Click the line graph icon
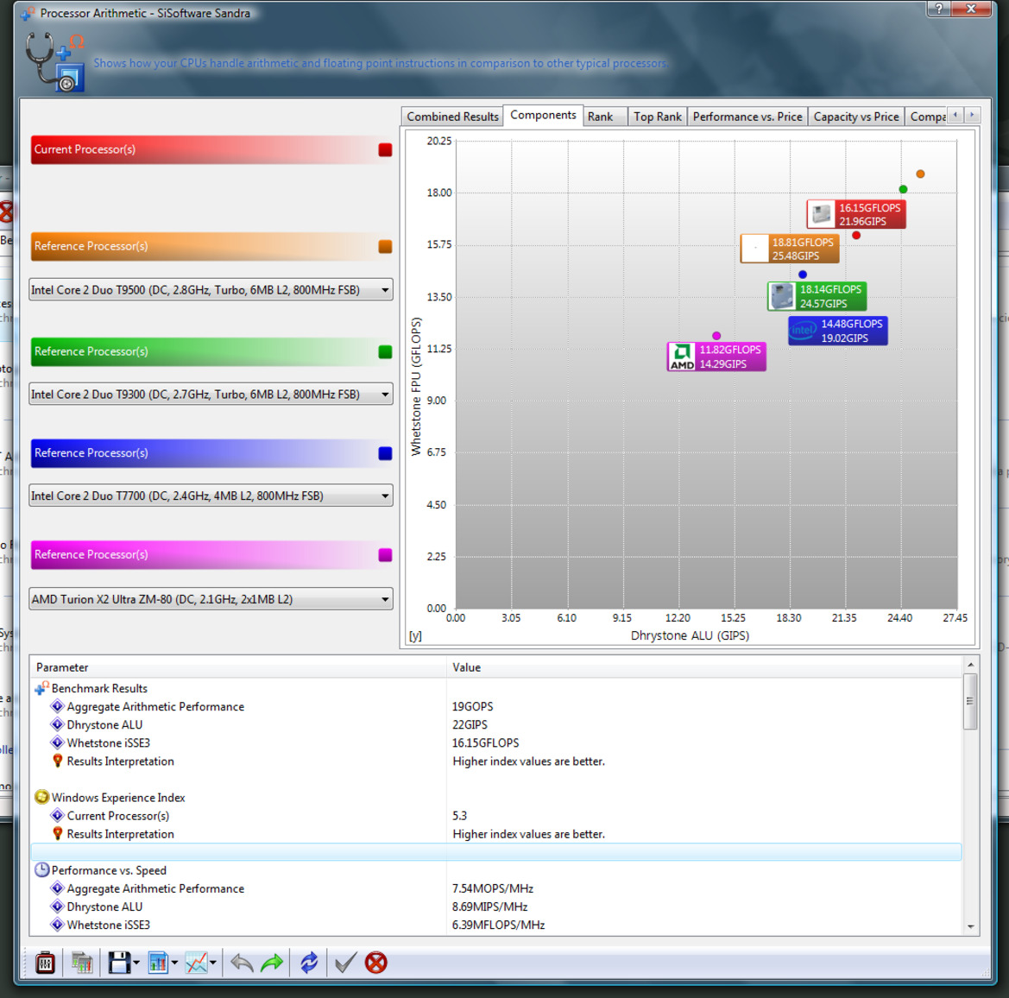The width and height of the screenshot is (1009, 998). [196, 963]
